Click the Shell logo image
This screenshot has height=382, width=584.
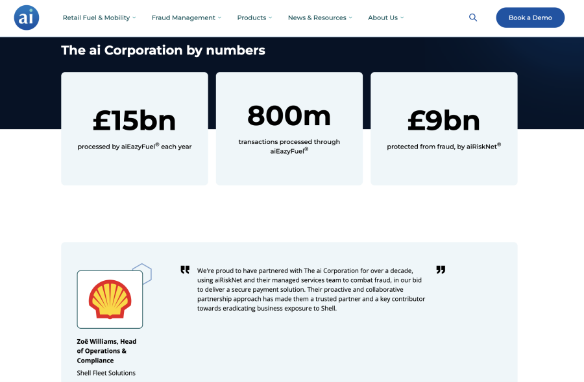110,300
